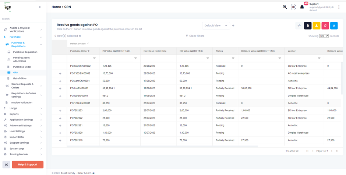
Task: Open Purchase Requisition page
Action: (x=25, y=52)
